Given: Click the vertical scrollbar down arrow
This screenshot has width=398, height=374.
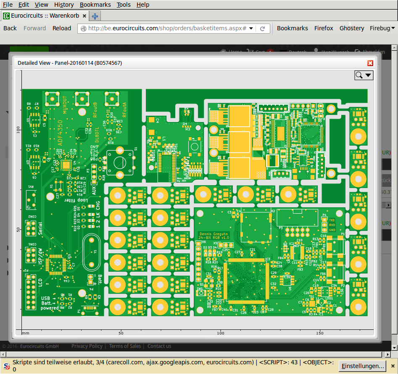Looking at the screenshot, I should click(x=395, y=347).
